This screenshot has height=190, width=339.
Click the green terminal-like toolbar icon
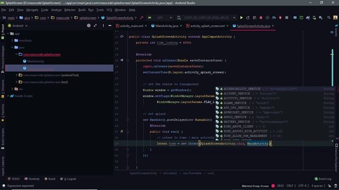click(301, 17)
